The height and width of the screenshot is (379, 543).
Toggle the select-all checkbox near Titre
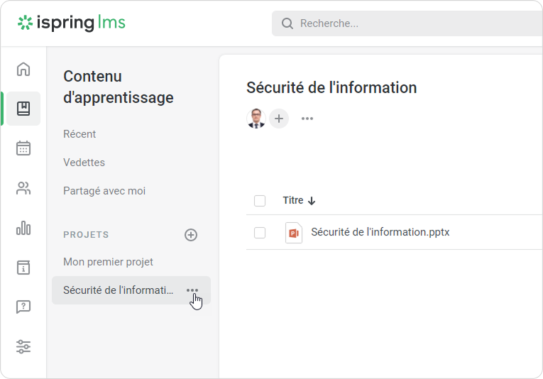click(260, 201)
